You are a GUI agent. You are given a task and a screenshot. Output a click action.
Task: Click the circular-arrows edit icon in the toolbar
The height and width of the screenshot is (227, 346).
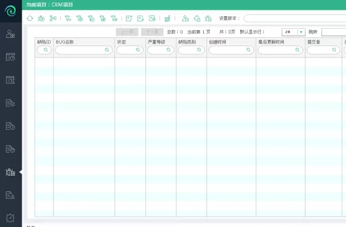click(x=197, y=18)
